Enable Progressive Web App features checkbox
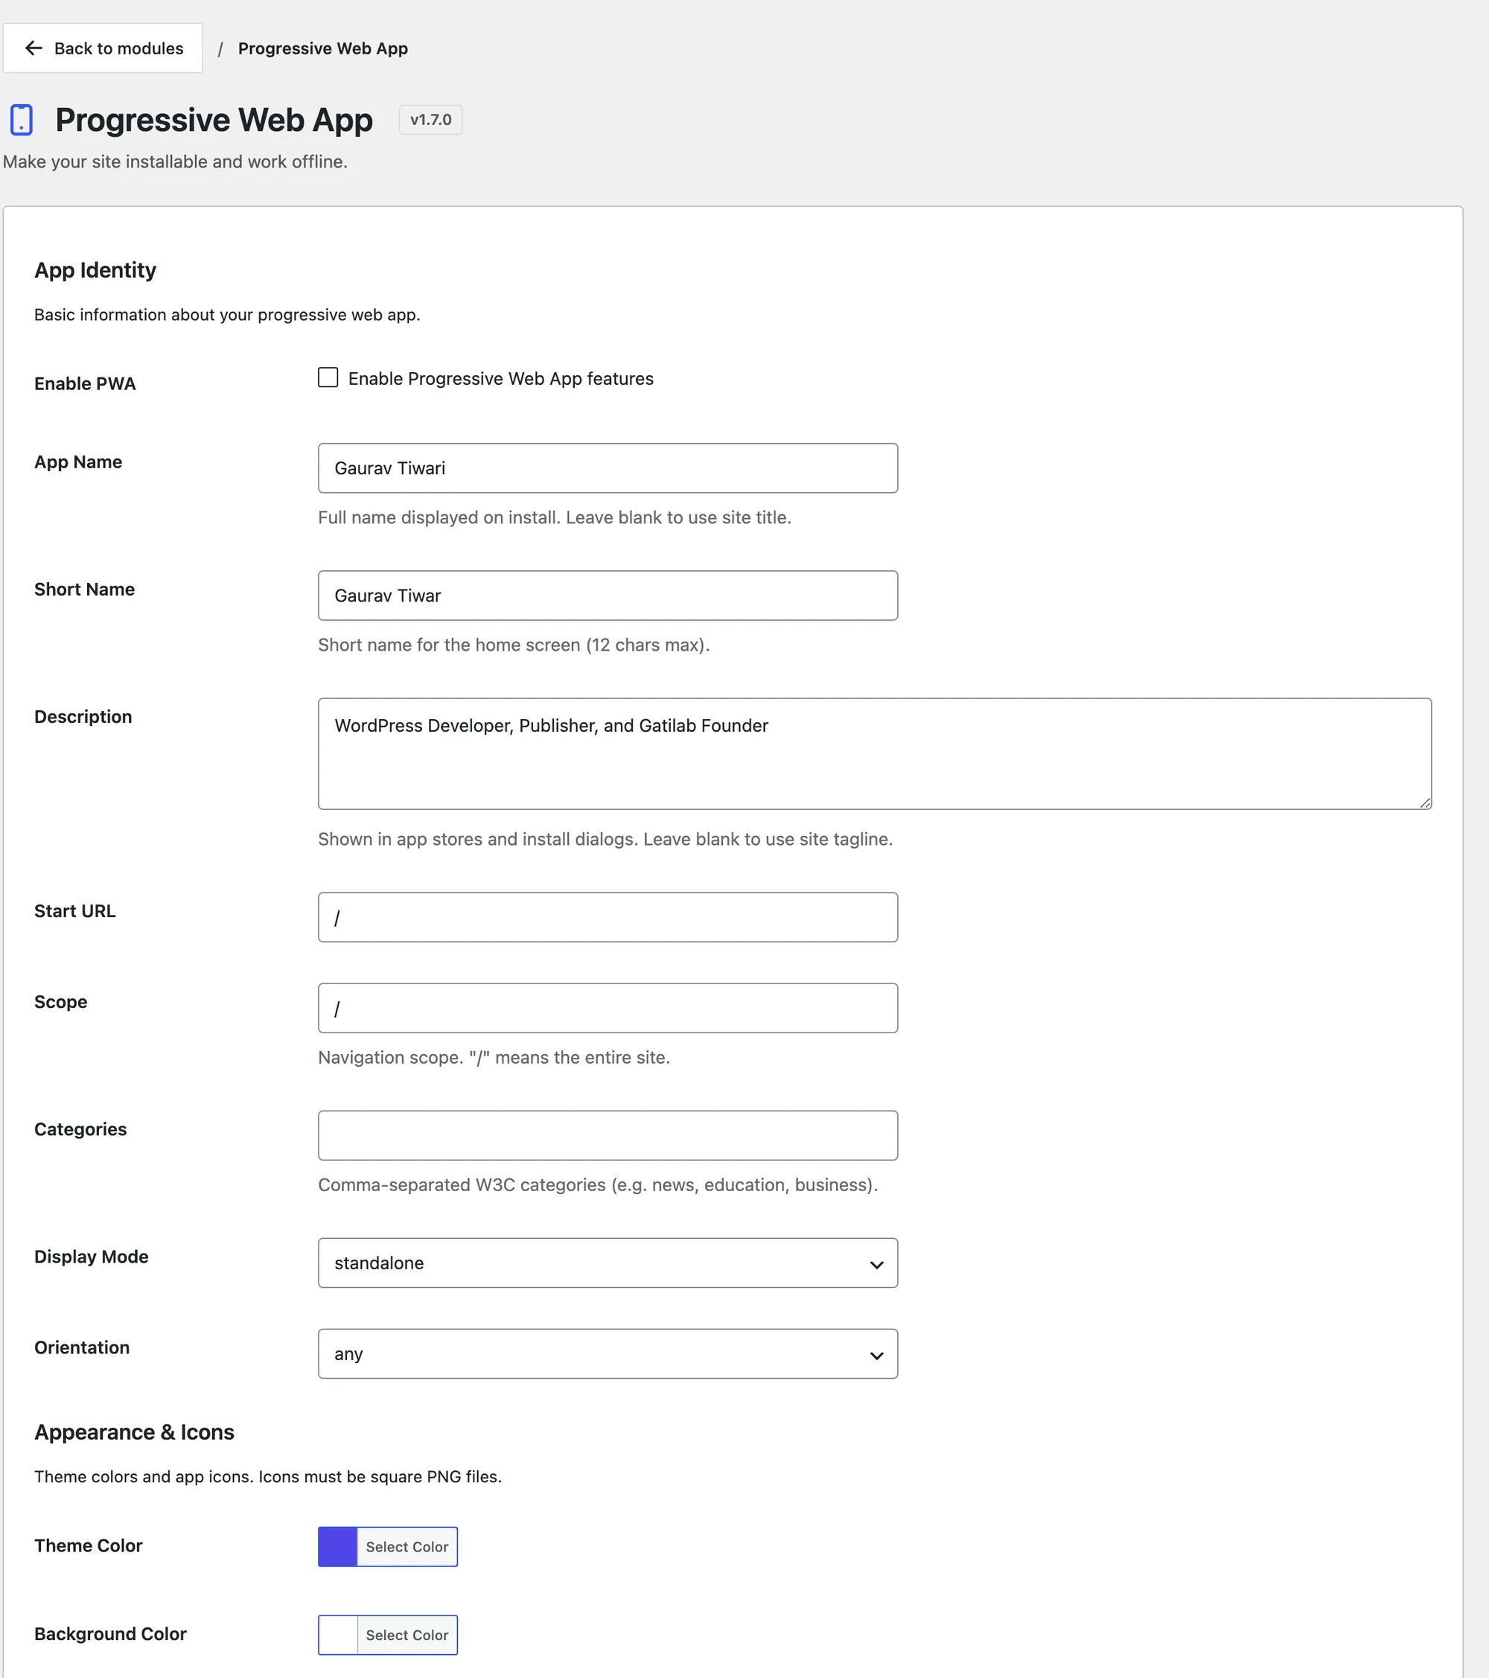This screenshot has height=1678, width=1489. [328, 377]
